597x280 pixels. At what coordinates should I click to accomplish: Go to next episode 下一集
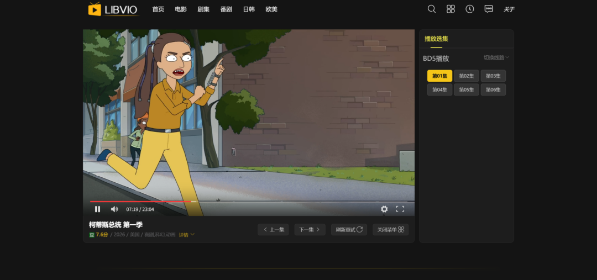(310, 230)
